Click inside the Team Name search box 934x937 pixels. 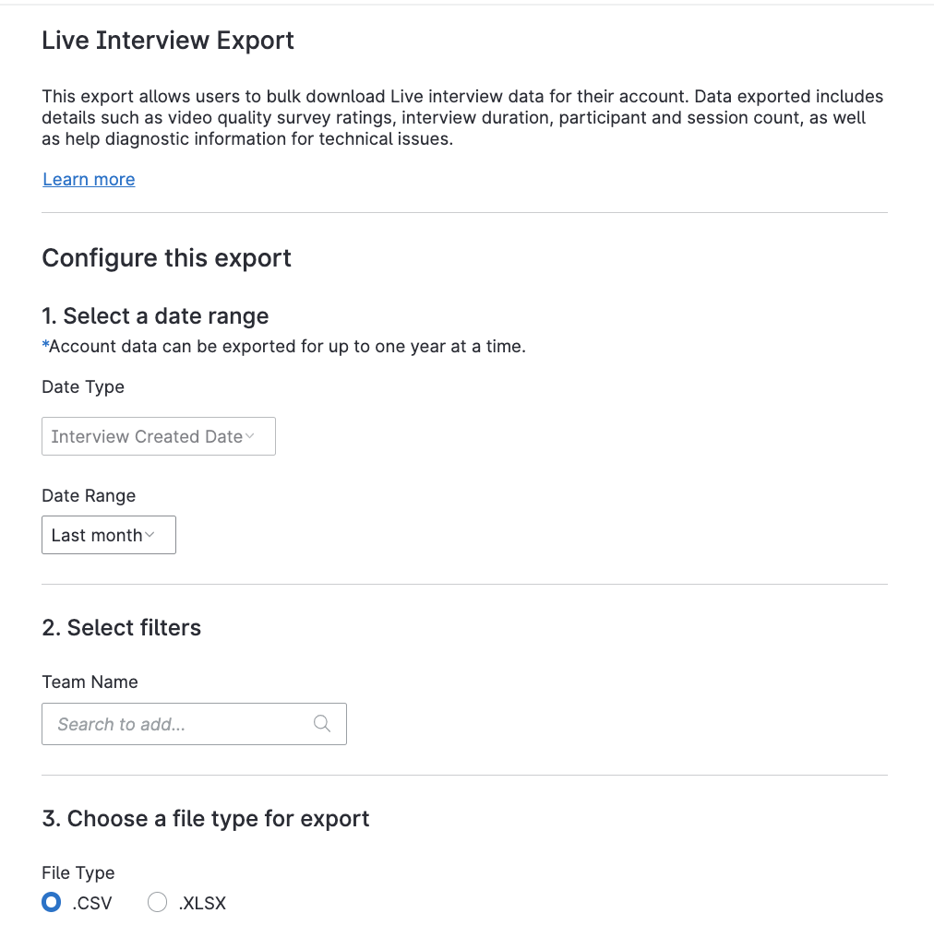(166, 723)
